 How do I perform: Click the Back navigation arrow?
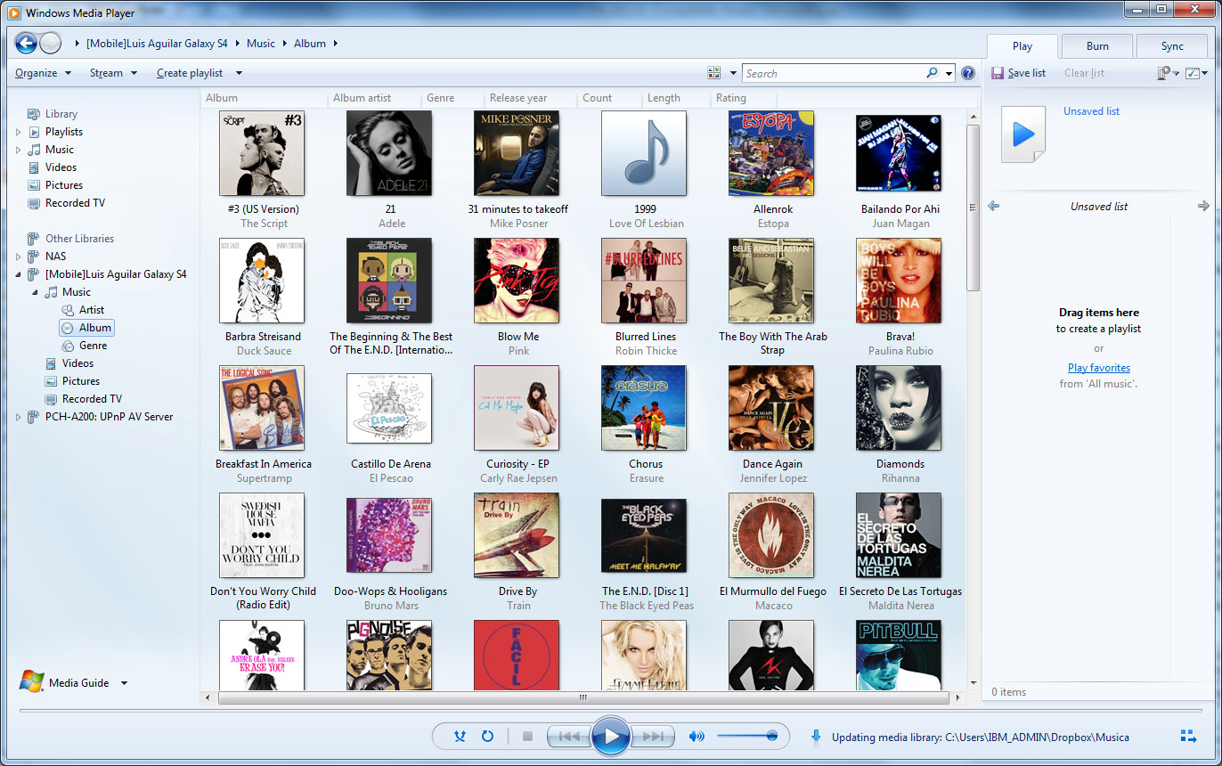26,43
